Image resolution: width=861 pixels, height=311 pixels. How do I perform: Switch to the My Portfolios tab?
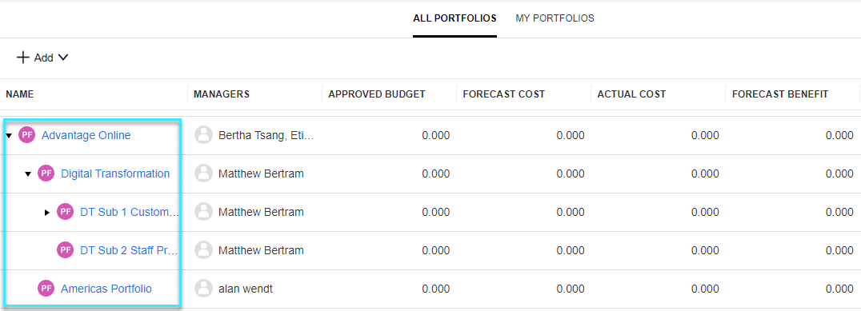[x=555, y=18]
